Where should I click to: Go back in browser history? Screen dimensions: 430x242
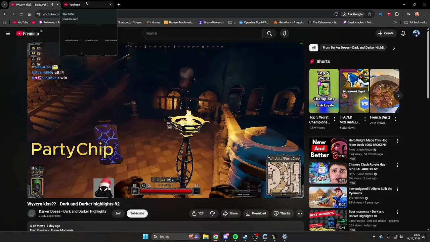click(5, 14)
